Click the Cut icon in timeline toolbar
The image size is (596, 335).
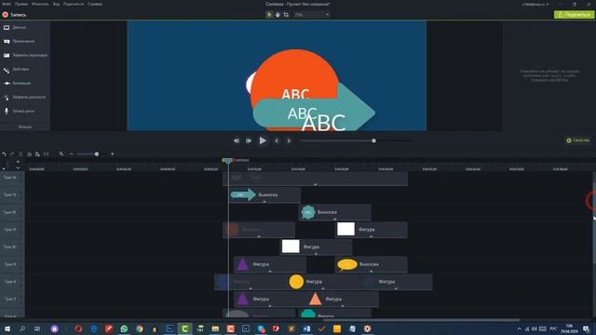20,154
